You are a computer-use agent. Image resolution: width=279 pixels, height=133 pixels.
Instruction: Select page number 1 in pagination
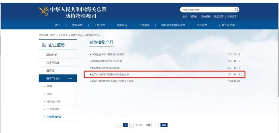125,125
